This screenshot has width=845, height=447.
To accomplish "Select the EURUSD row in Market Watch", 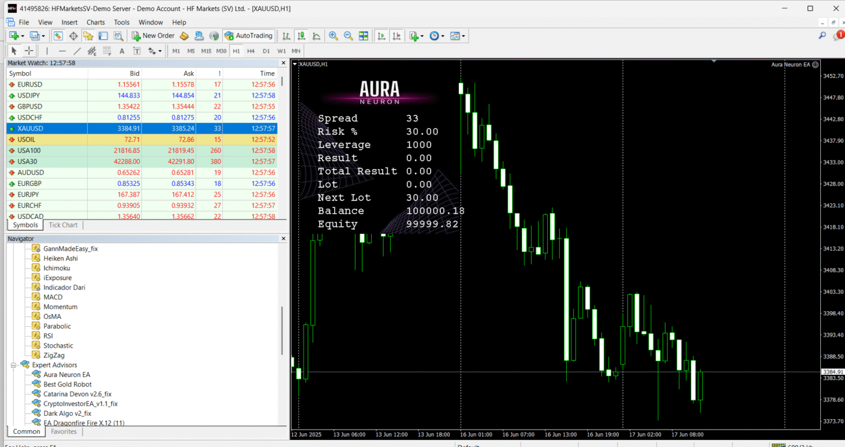I will (x=142, y=84).
